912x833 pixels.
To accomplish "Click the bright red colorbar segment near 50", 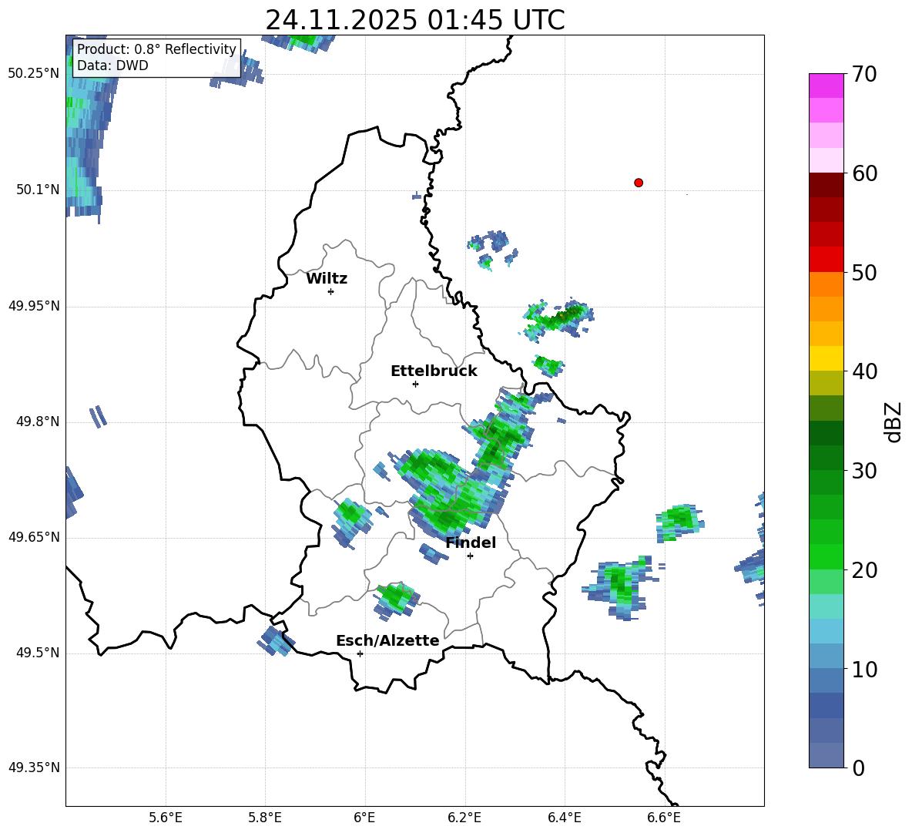I will pyautogui.click(x=826, y=260).
